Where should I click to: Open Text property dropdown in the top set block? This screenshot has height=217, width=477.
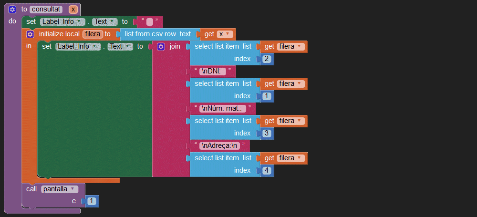coord(104,21)
